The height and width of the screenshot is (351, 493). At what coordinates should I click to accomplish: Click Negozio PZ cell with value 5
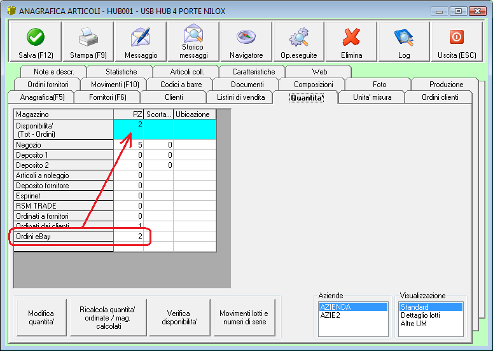tap(128, 145)
